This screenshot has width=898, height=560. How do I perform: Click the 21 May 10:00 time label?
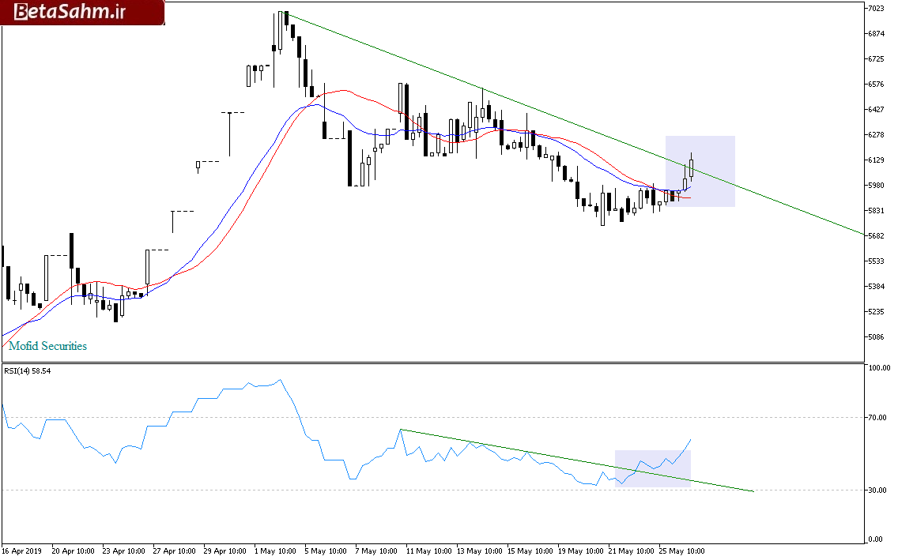click(x=629, y=551)
